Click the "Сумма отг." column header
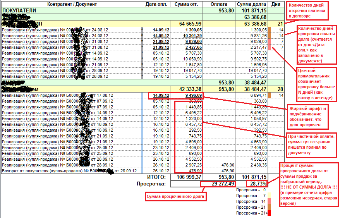340x218 pixels. [187, 4]
